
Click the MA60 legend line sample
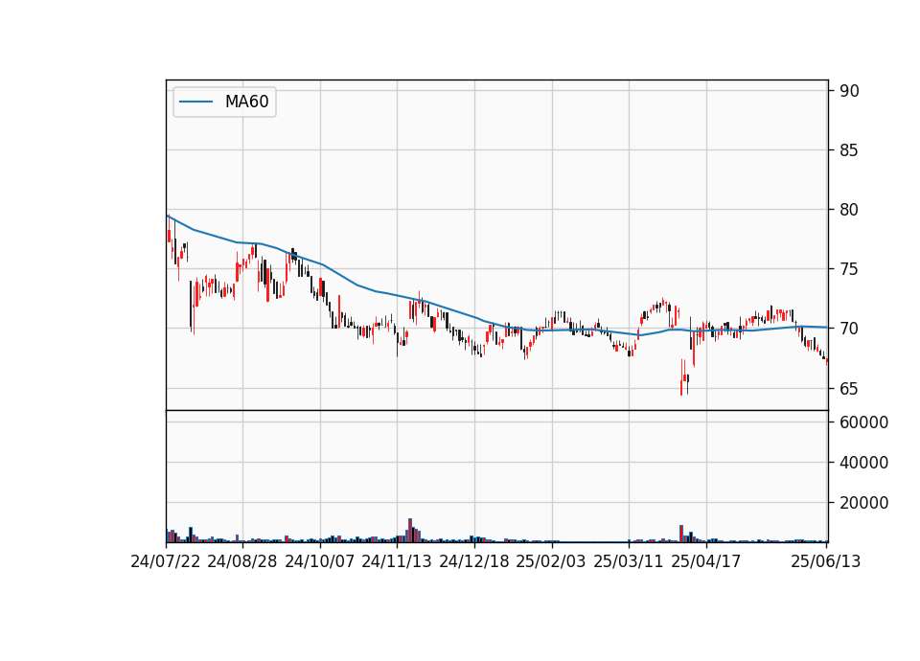[x=195, y=103]
